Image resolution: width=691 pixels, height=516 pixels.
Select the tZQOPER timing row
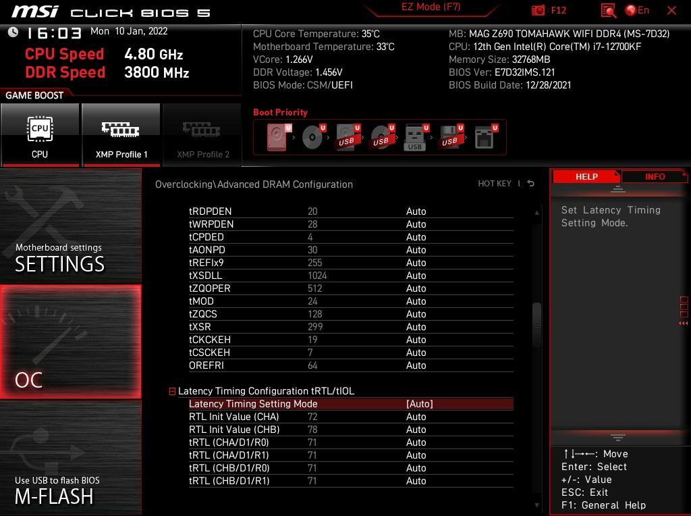point(351,288)
